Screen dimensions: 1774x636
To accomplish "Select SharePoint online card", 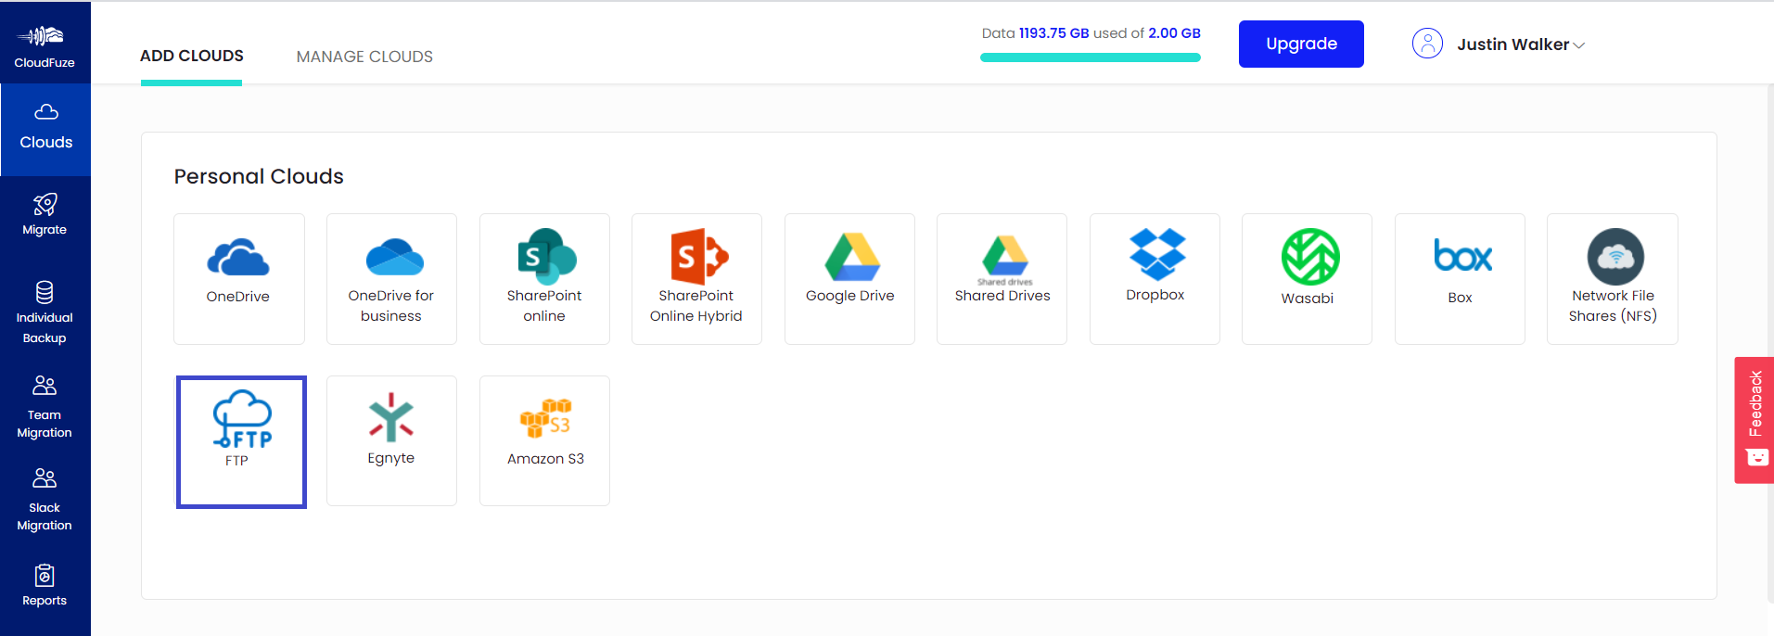I will click(x=544, y=279).
